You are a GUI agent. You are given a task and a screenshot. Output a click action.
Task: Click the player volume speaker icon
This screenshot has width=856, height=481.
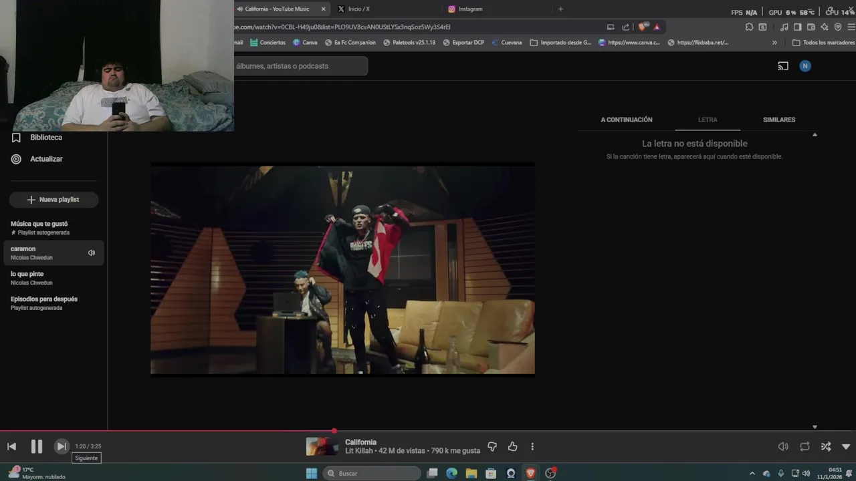[x=783, y=446]
